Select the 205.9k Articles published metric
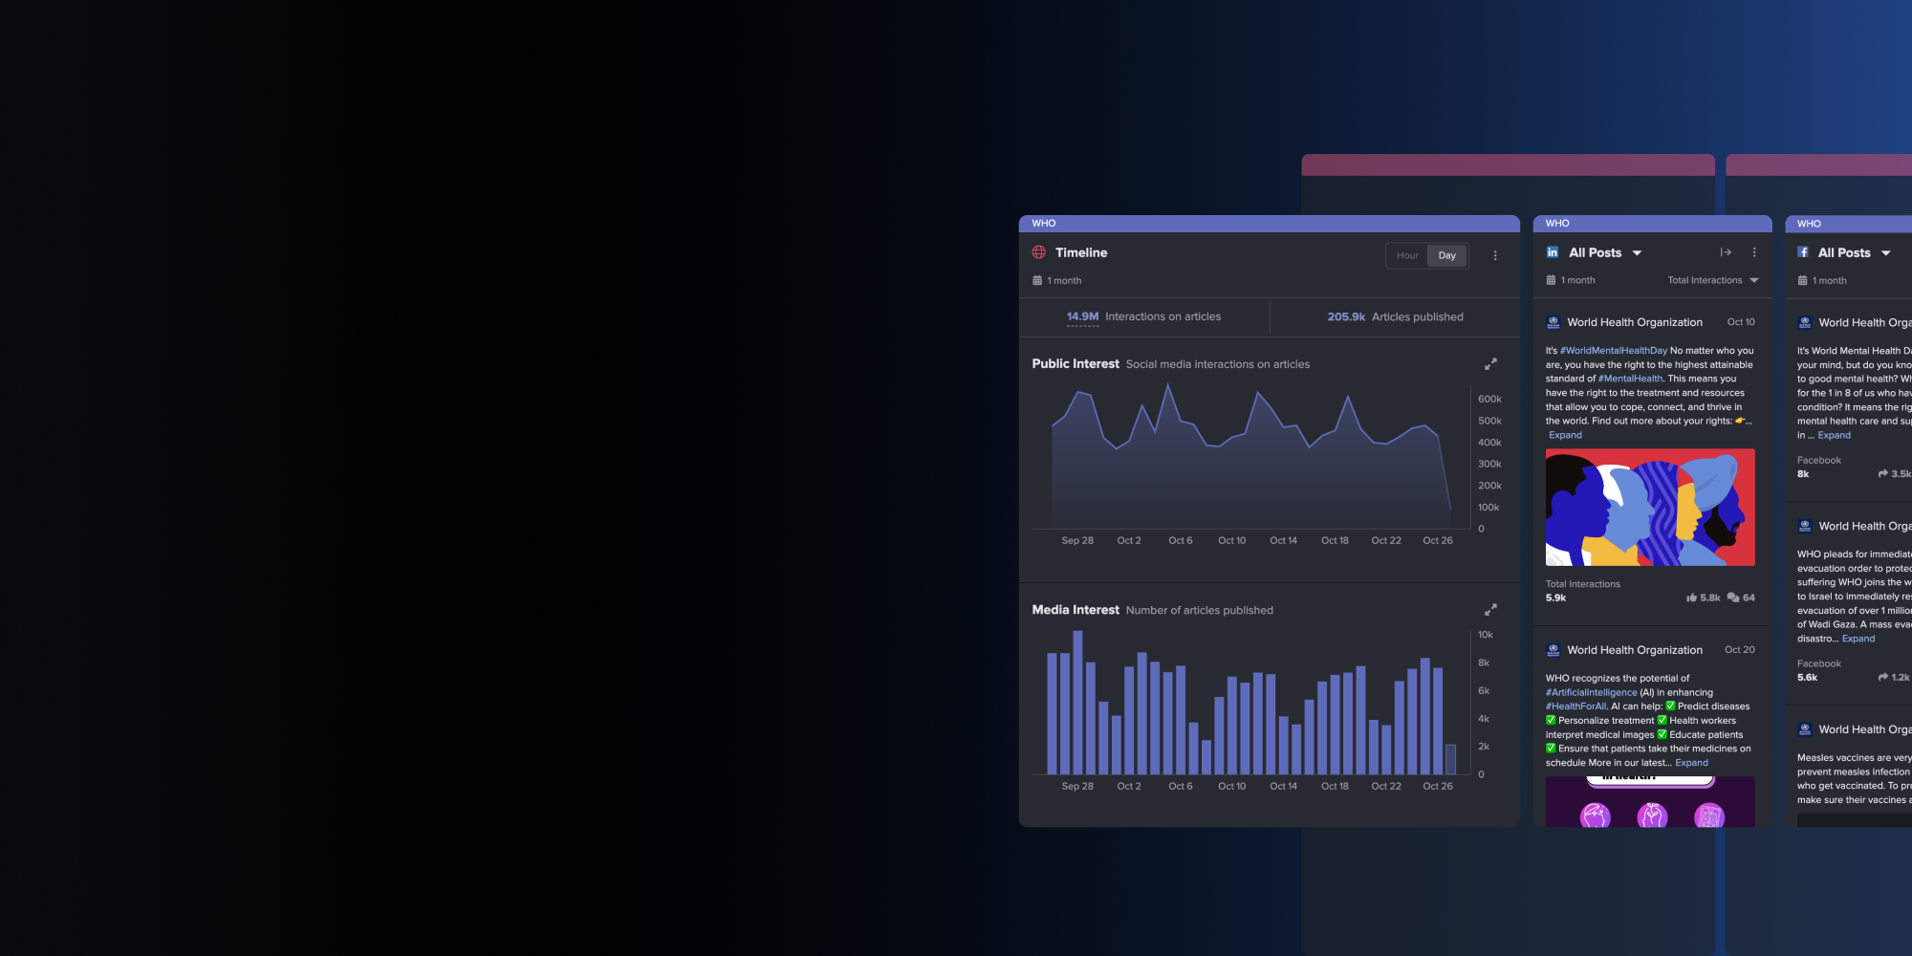1912x956 pixels. click(x=1395, y=316)
